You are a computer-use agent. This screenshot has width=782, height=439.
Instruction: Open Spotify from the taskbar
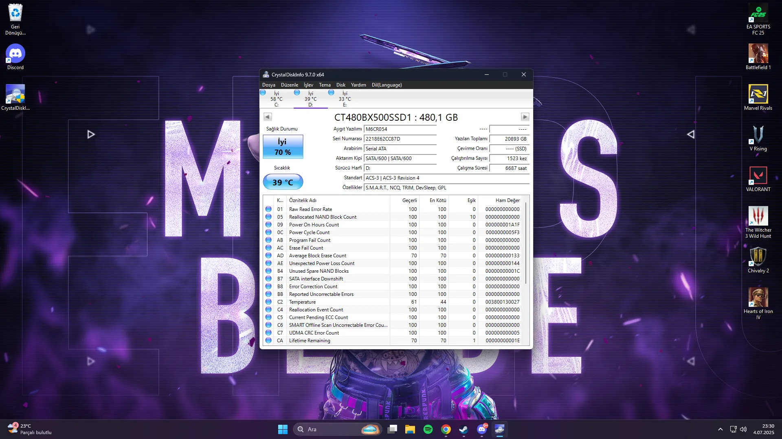[428, 429]
